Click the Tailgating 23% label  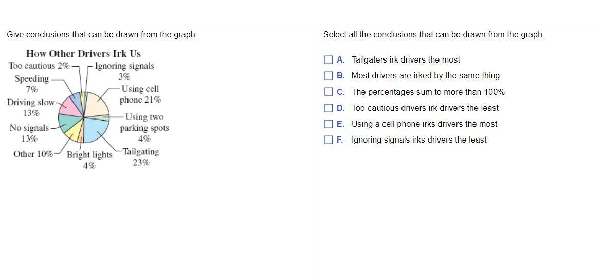coord(141,157)
